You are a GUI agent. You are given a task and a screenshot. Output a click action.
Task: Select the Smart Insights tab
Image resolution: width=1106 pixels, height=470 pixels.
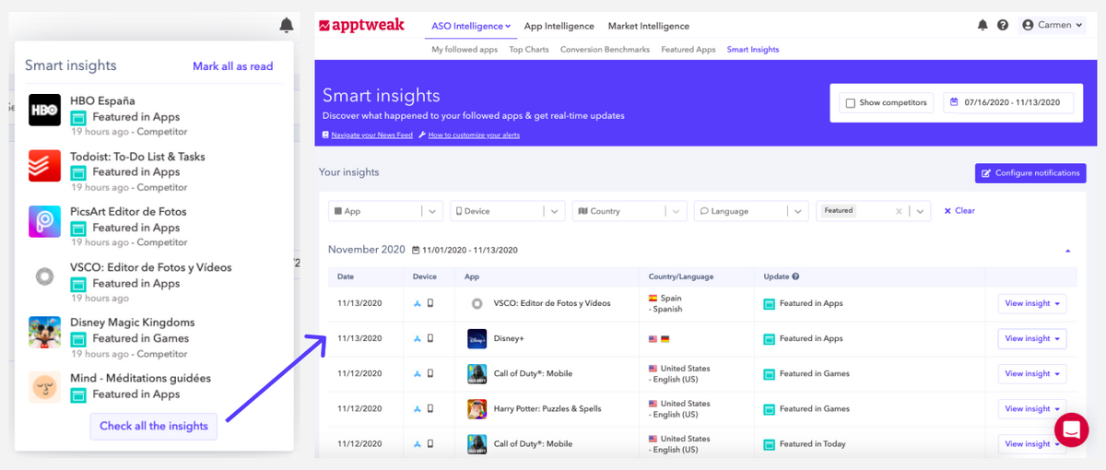tap(753, 50)
